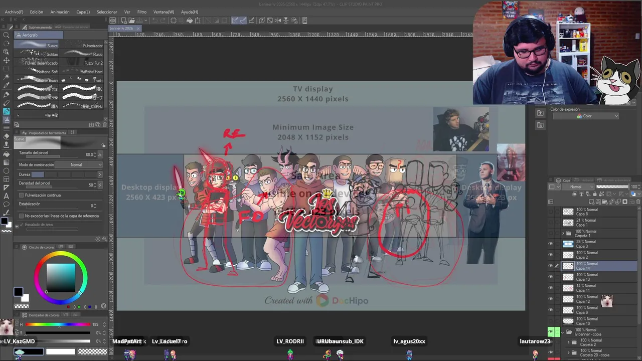642x361 pixels.
Task: Open Edición menu
Action: click(x=37, y=12)
